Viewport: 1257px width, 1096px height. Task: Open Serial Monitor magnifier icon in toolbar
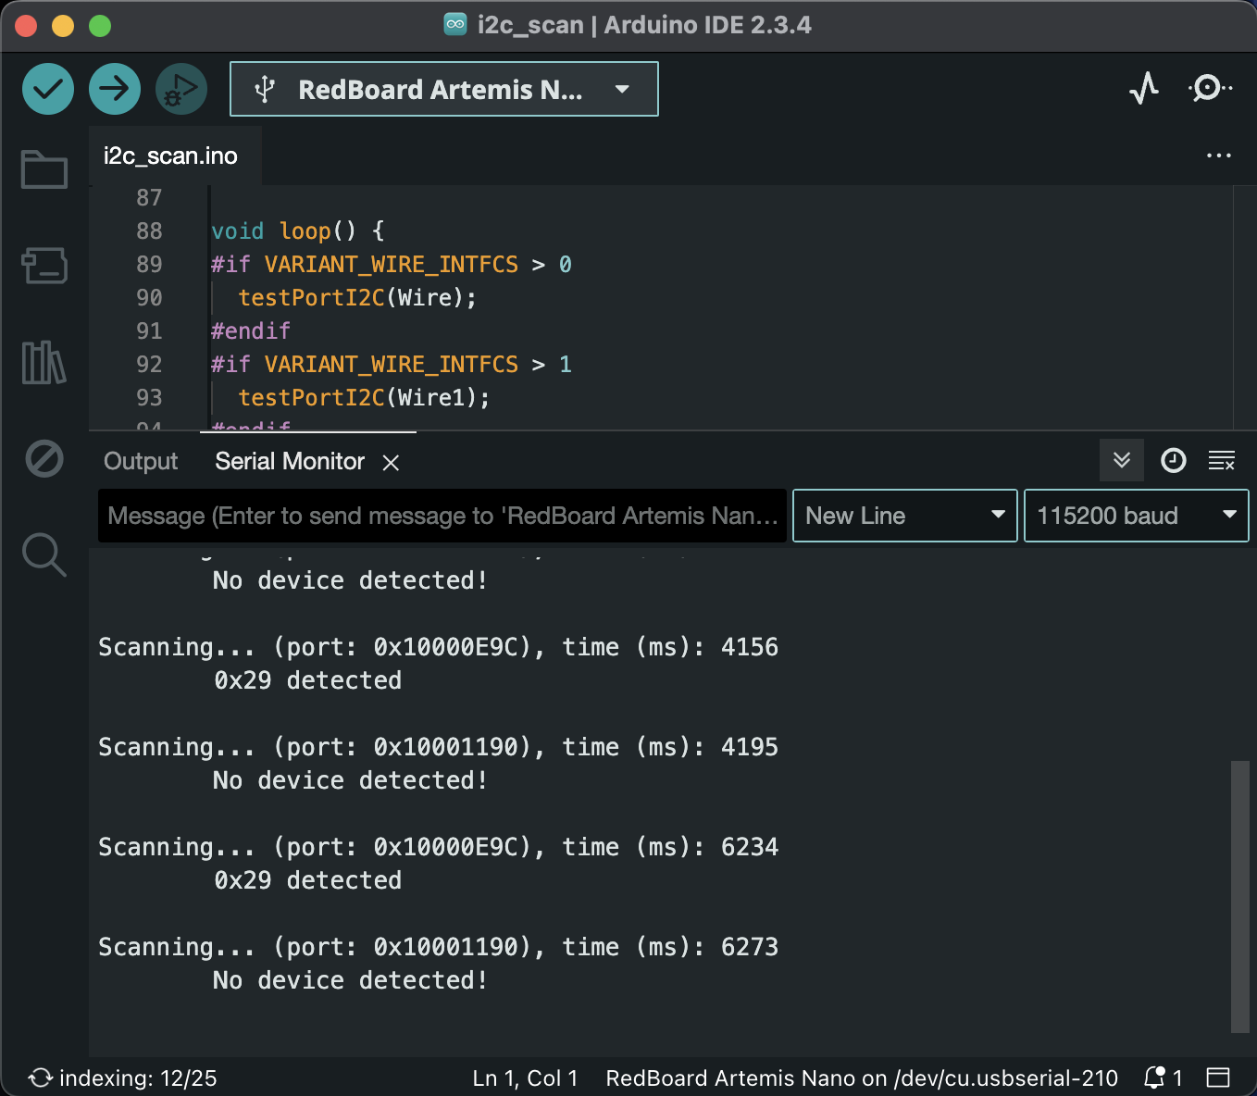tap(1209, 89)
